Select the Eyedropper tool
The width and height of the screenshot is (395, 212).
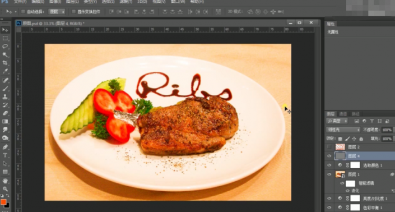(5, 71)
